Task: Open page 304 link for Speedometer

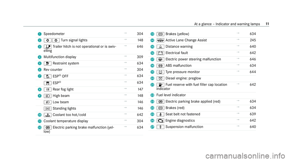Action: click(140, 34)
